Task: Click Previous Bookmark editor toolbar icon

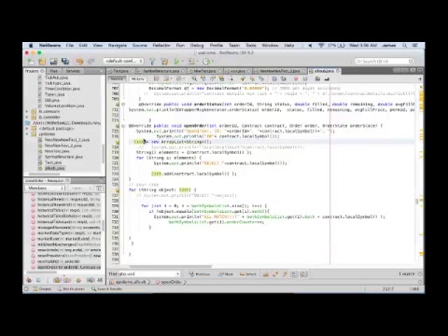Action: click(x=243, y=79)
